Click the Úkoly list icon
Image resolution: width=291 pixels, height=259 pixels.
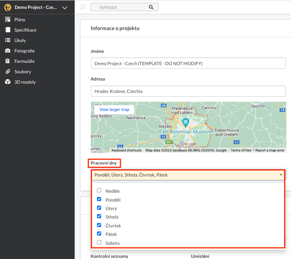7,40
